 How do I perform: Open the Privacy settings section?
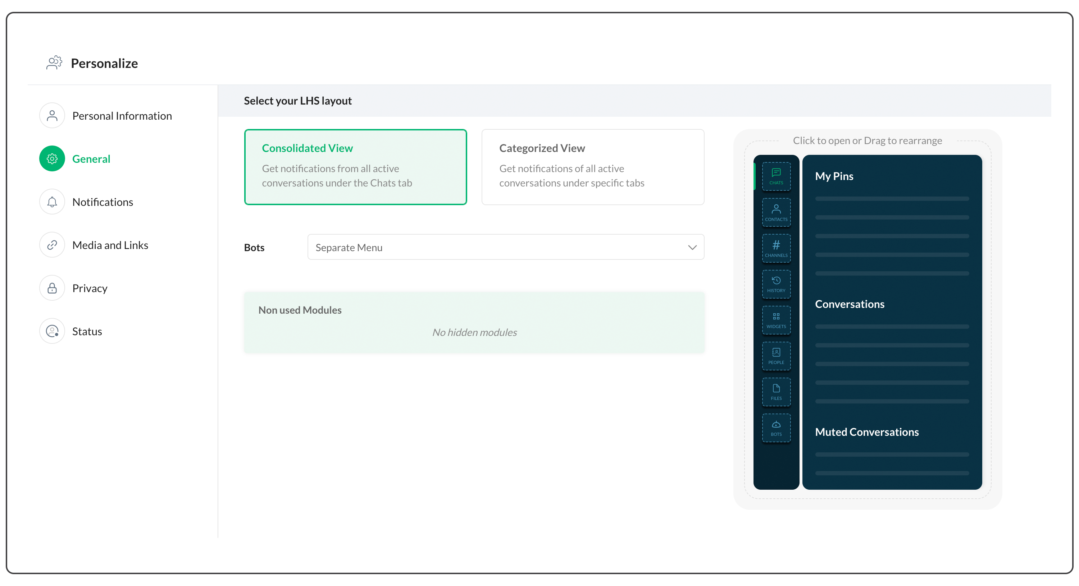(x=90, y=289)
